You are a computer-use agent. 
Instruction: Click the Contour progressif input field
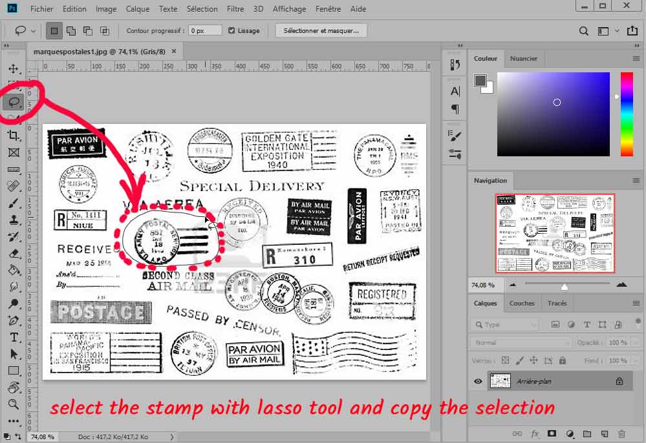(205, 30)
